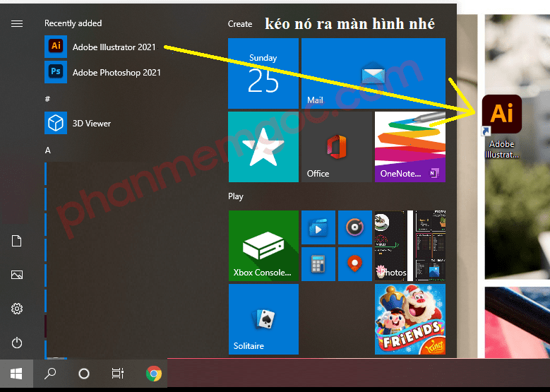The image size is (550, 392).
Task: Click the Play group header
Action: pyautogui.click(x=235, y=196)
